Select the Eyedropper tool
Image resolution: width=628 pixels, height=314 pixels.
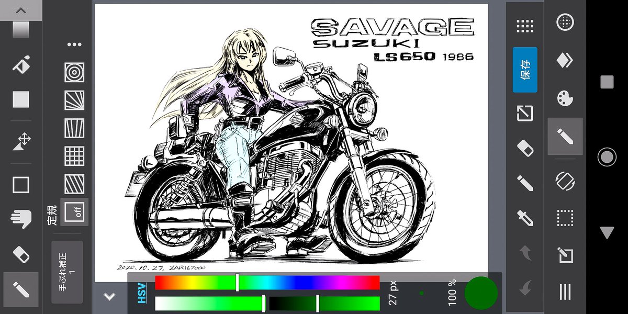click(525, 218)
